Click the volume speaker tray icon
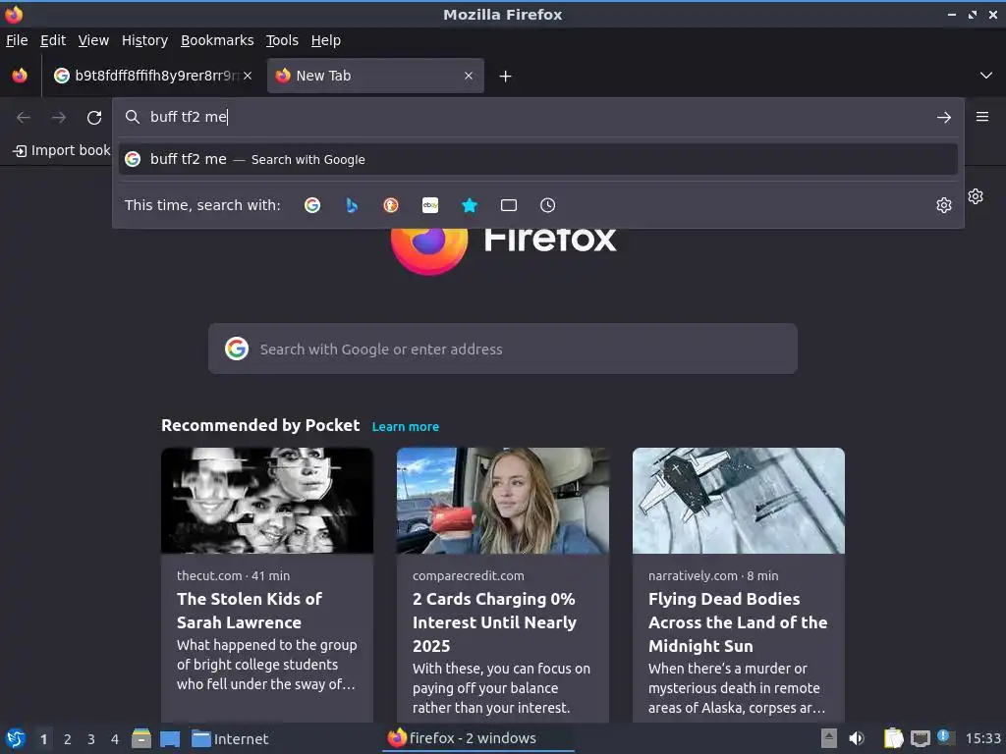Viewport: 1006px width, 754px height. pos(857,738)
